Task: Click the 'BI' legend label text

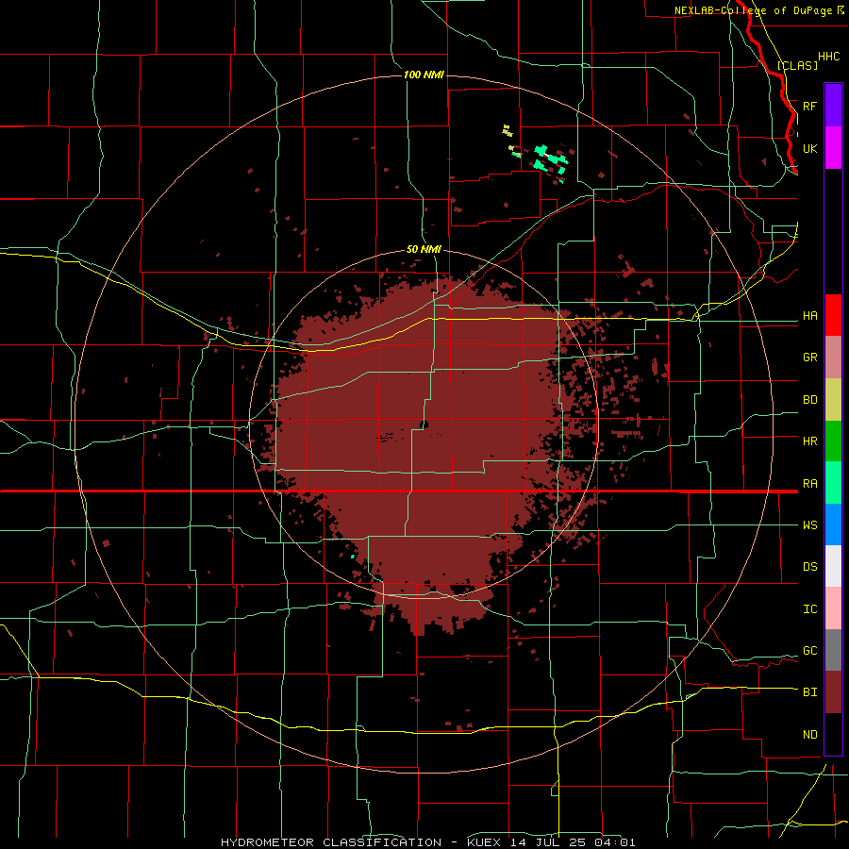Action: (x=809, y=692)
